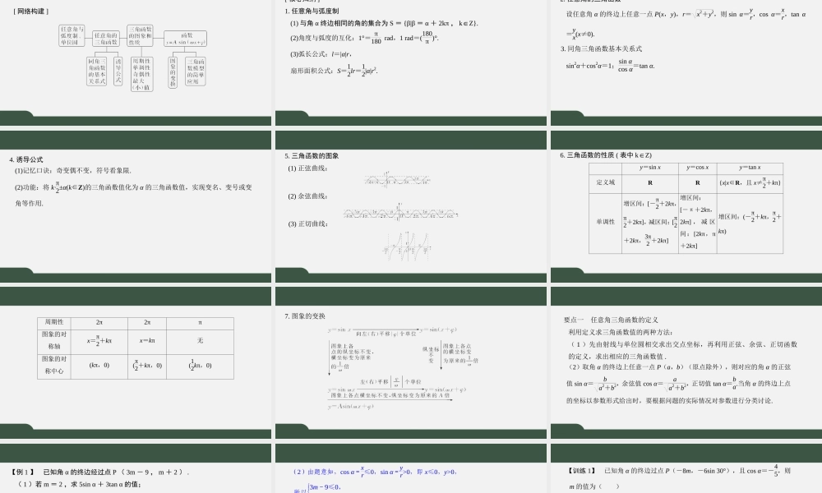Image resolution: width=822 pixels, height=493 pixels.
Task: Click the 单调性 row label
Action: 607,221
